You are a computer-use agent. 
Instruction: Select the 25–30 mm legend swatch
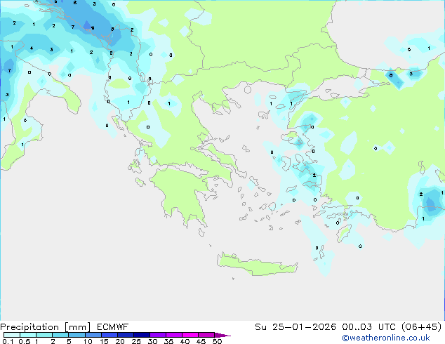[x=141, y=335]
